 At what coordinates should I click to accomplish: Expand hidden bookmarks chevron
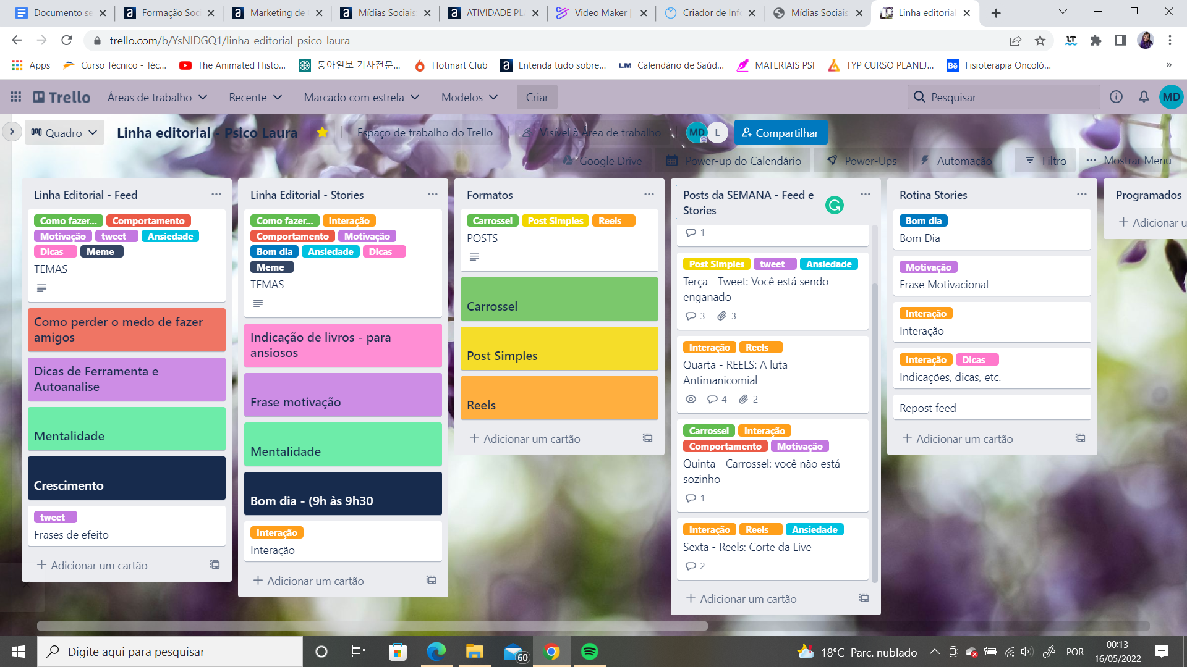[x=1168, y=65]
